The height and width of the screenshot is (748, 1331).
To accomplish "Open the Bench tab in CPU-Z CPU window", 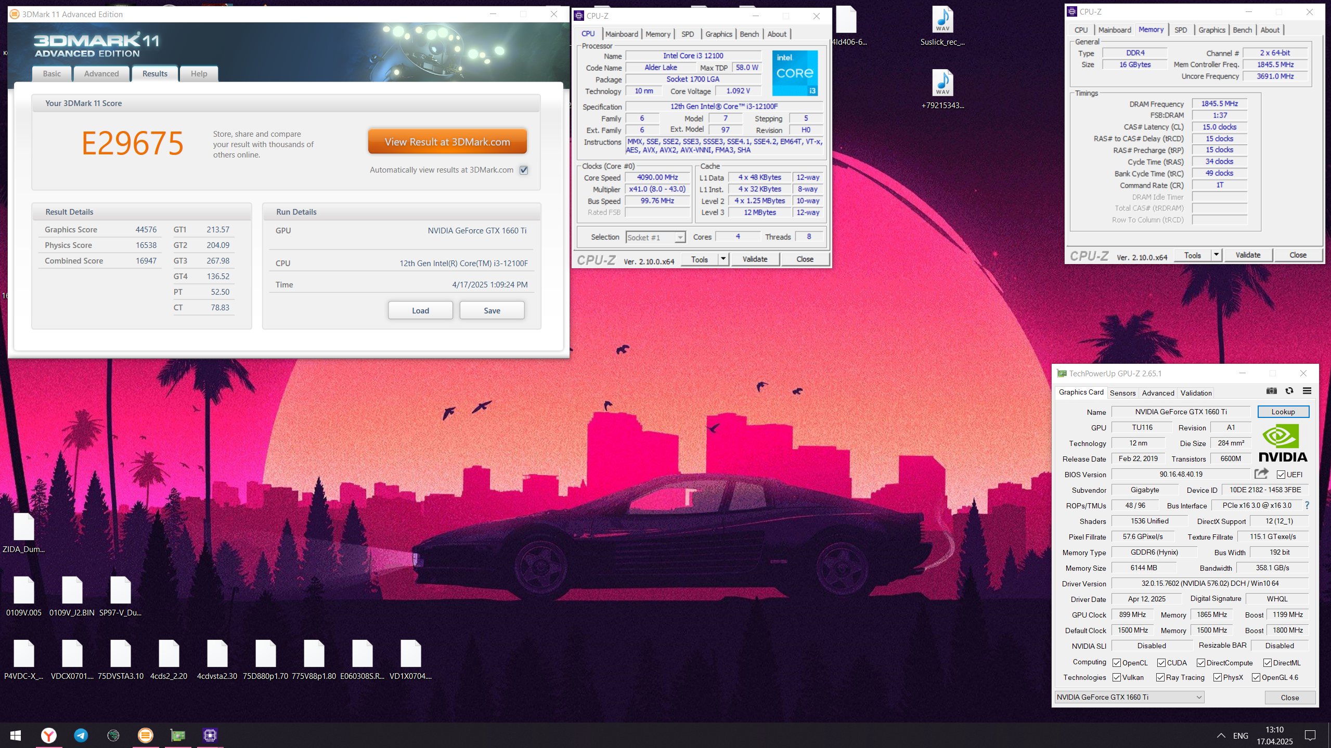I will click(749, 34).
